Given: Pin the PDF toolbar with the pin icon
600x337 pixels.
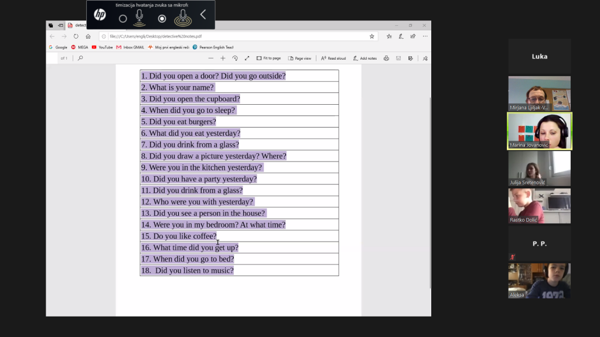Looking at the screenshot, I should (x=425, y=58).
